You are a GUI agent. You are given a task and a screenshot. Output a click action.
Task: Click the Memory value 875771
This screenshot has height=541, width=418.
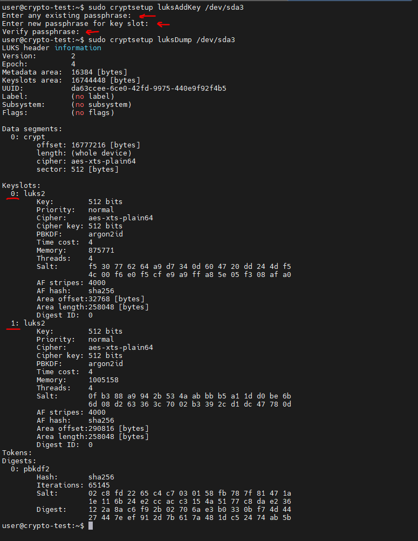click(x=101, y=251)
